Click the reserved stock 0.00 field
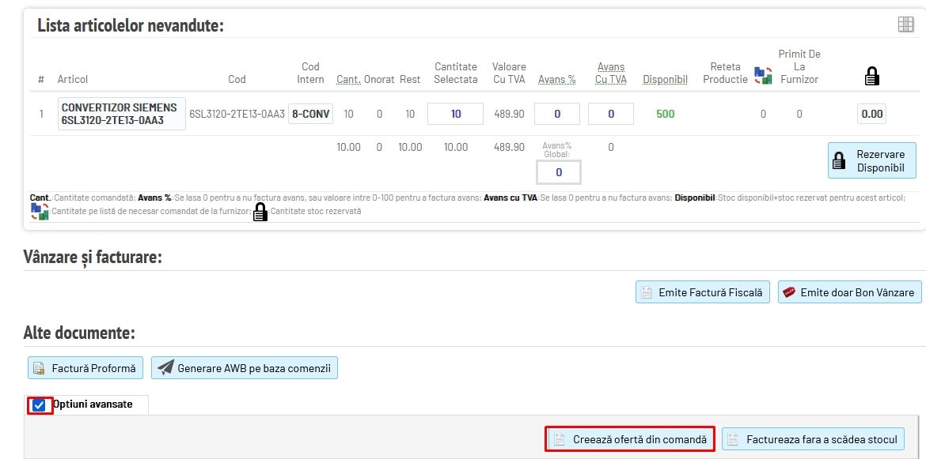 pyautogui.click(x=871, y=114)
